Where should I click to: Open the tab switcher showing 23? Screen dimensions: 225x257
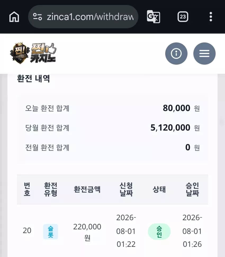pos(183,17)
